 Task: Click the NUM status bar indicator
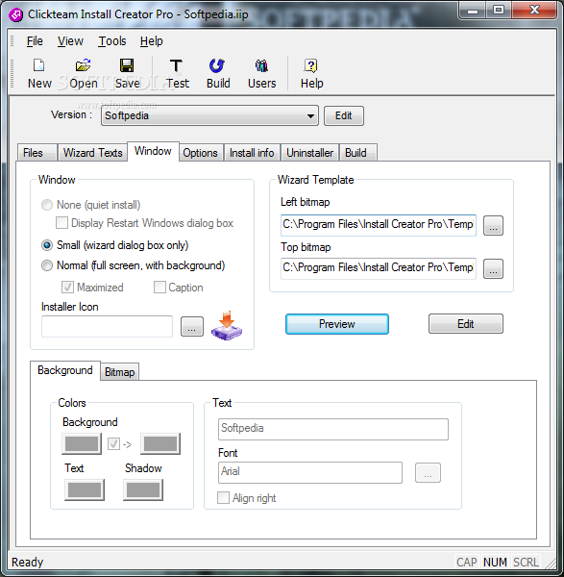[x=495, y=562]
